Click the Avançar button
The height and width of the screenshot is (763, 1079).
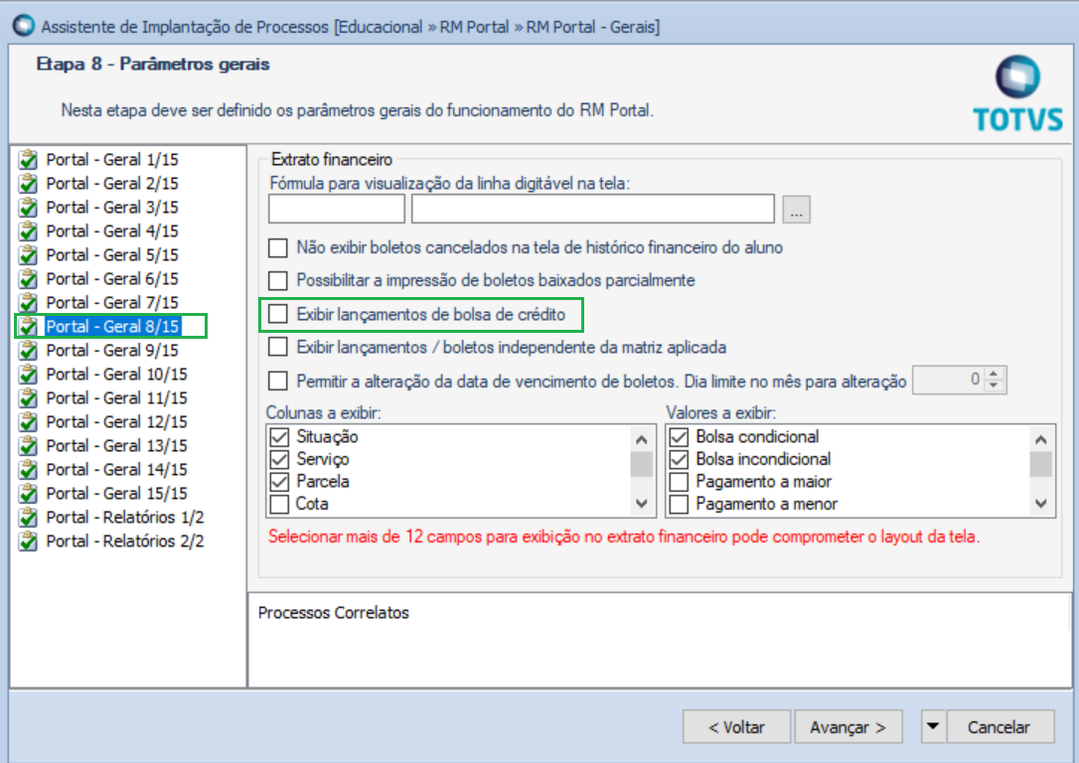(x=848, y=726)
